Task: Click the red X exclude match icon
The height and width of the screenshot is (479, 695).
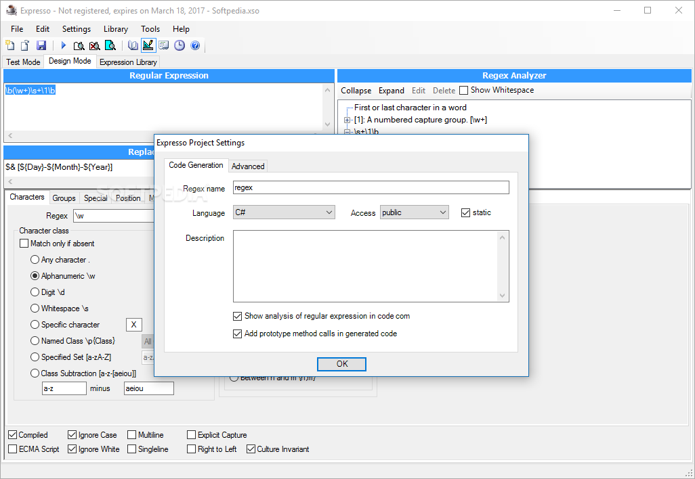Action: tap(94, 45)
